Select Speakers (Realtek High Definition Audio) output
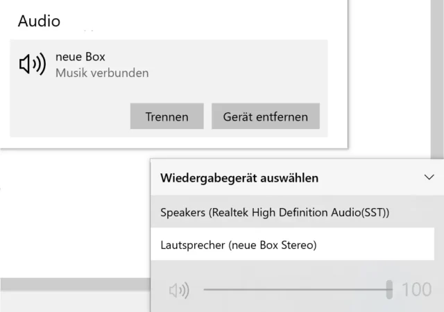 (275, 213)
